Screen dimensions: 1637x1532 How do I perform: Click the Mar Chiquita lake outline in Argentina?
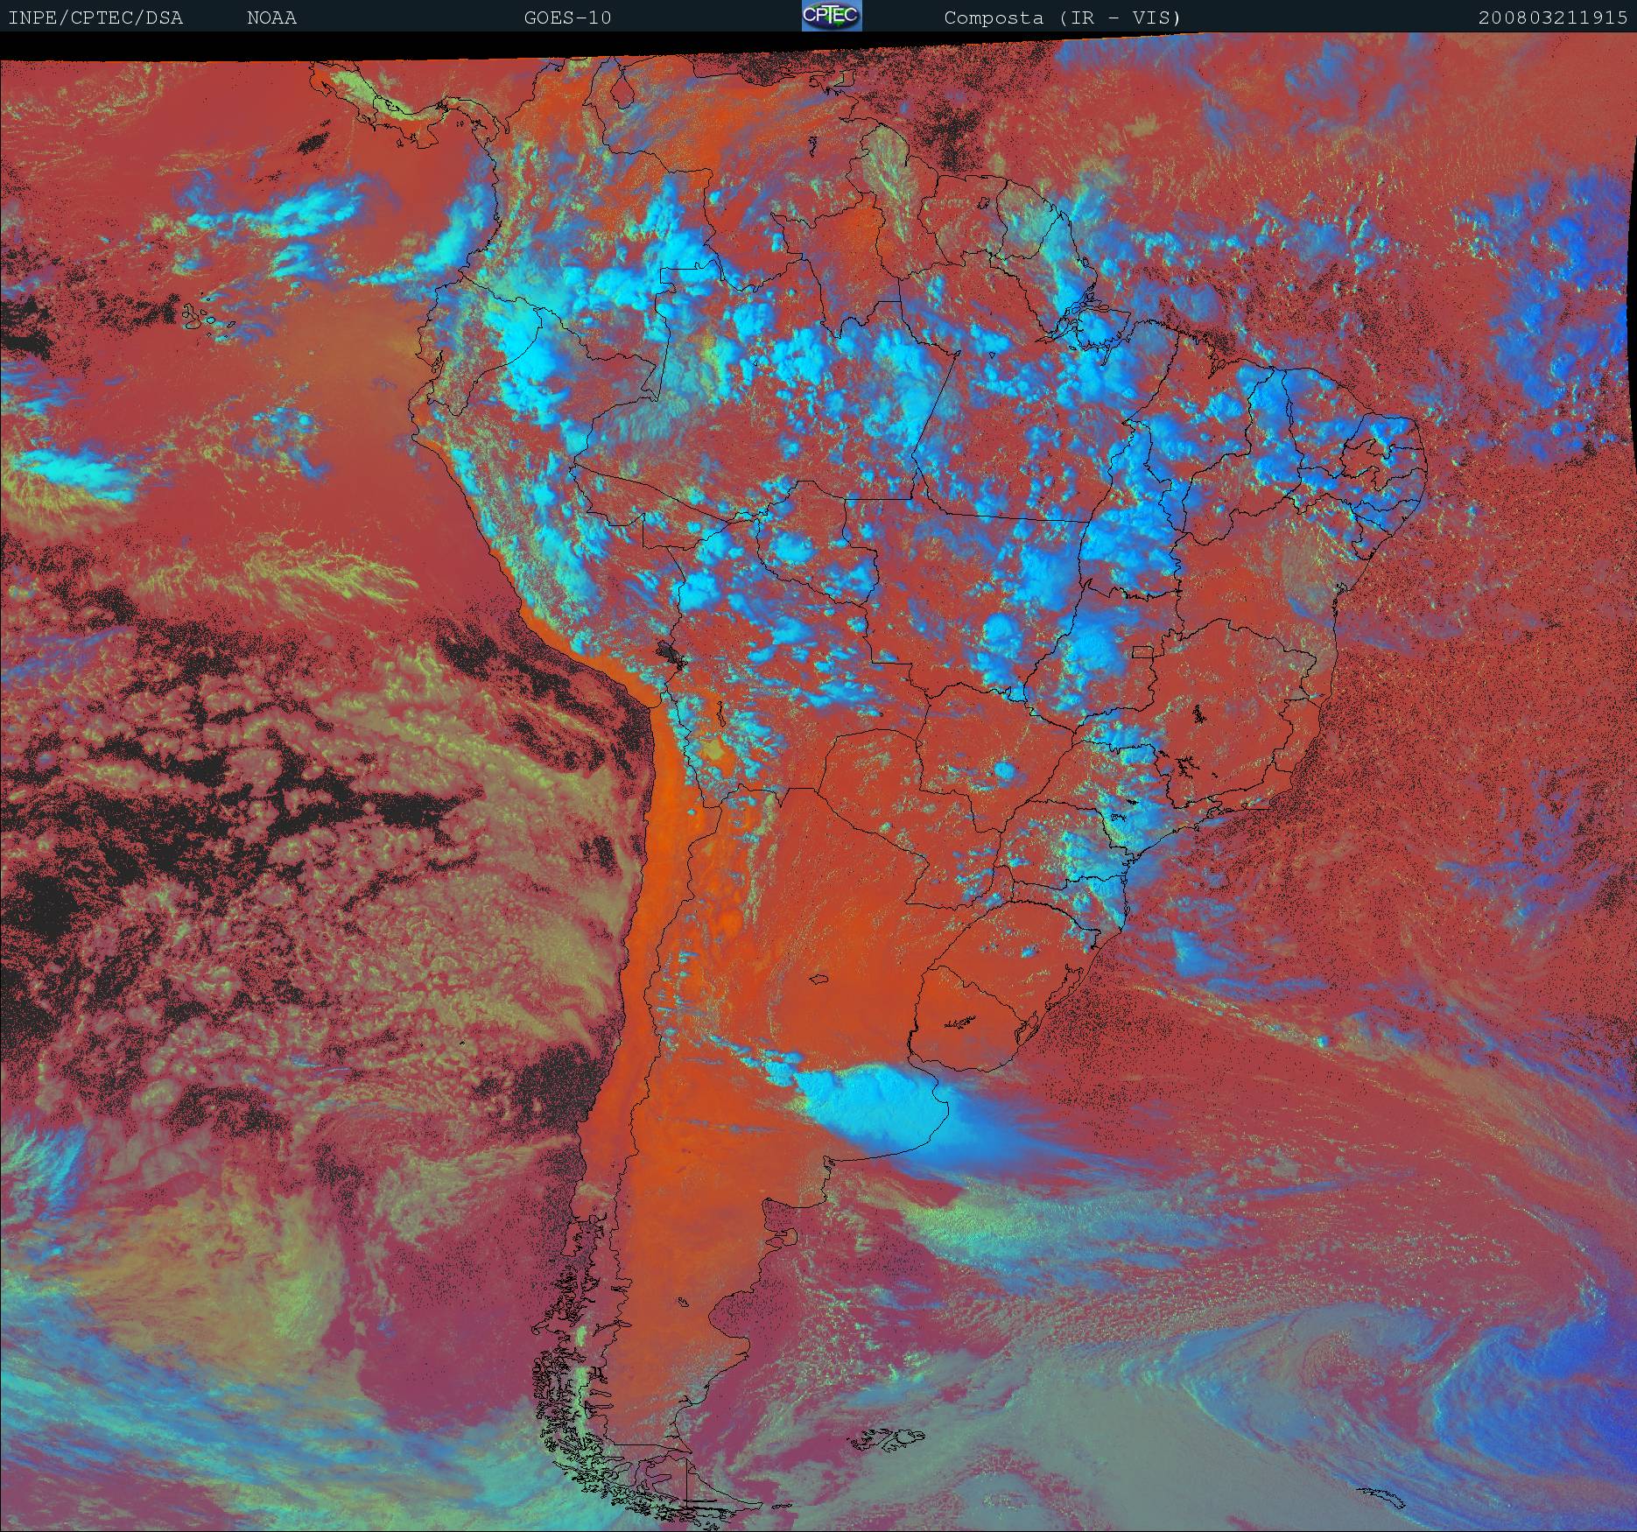point(819,980)
